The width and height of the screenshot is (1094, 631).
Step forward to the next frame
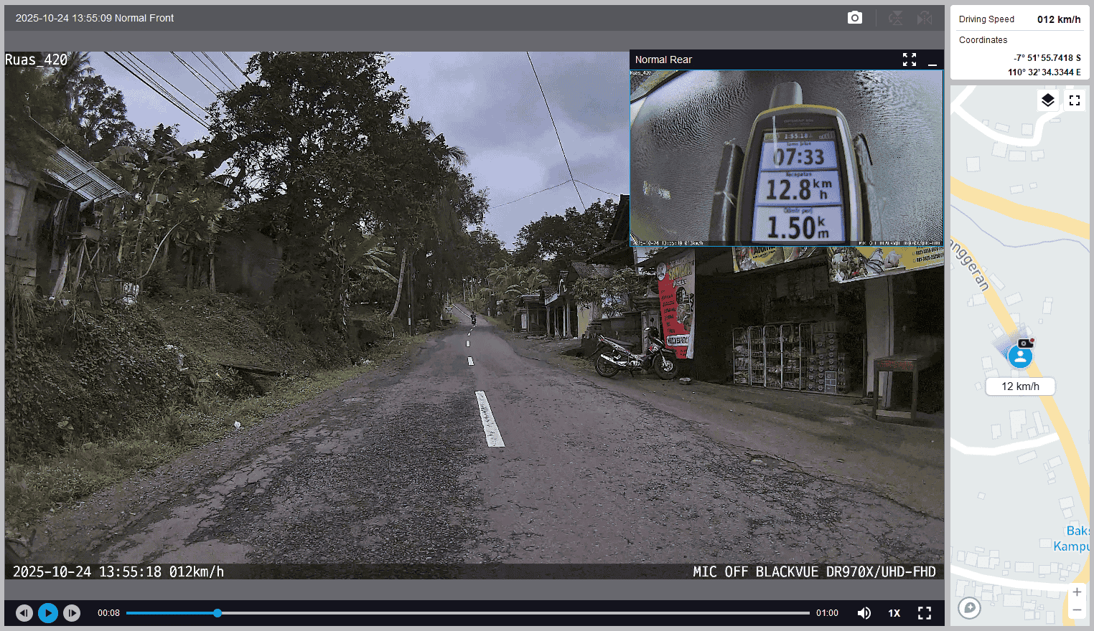[x=72, y=613]
